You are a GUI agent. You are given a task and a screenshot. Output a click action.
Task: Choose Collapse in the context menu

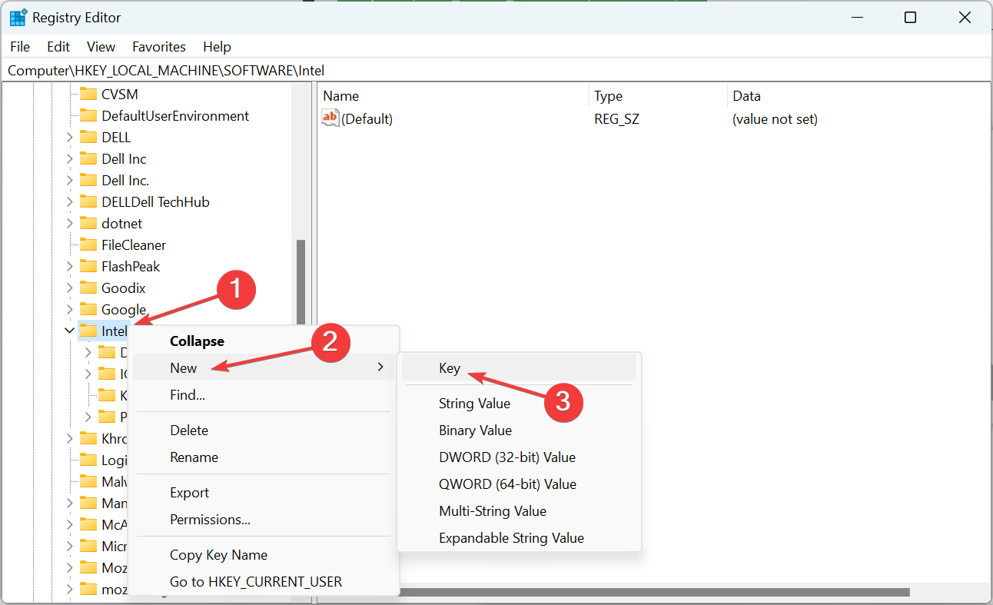264,341
